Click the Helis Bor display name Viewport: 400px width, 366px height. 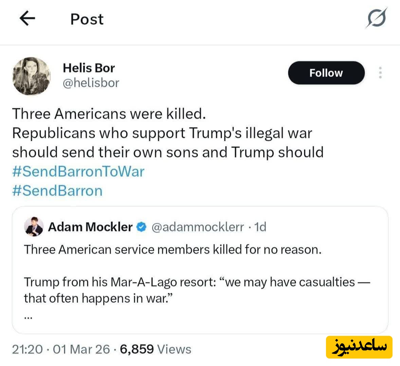(x=89, y=68)
